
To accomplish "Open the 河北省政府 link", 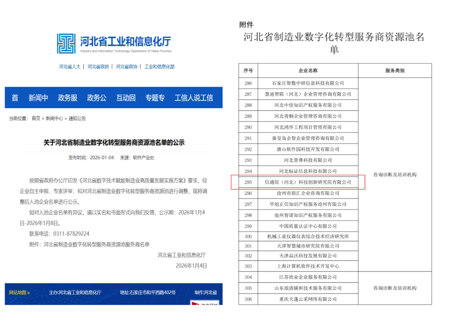I will pos(98,67).
